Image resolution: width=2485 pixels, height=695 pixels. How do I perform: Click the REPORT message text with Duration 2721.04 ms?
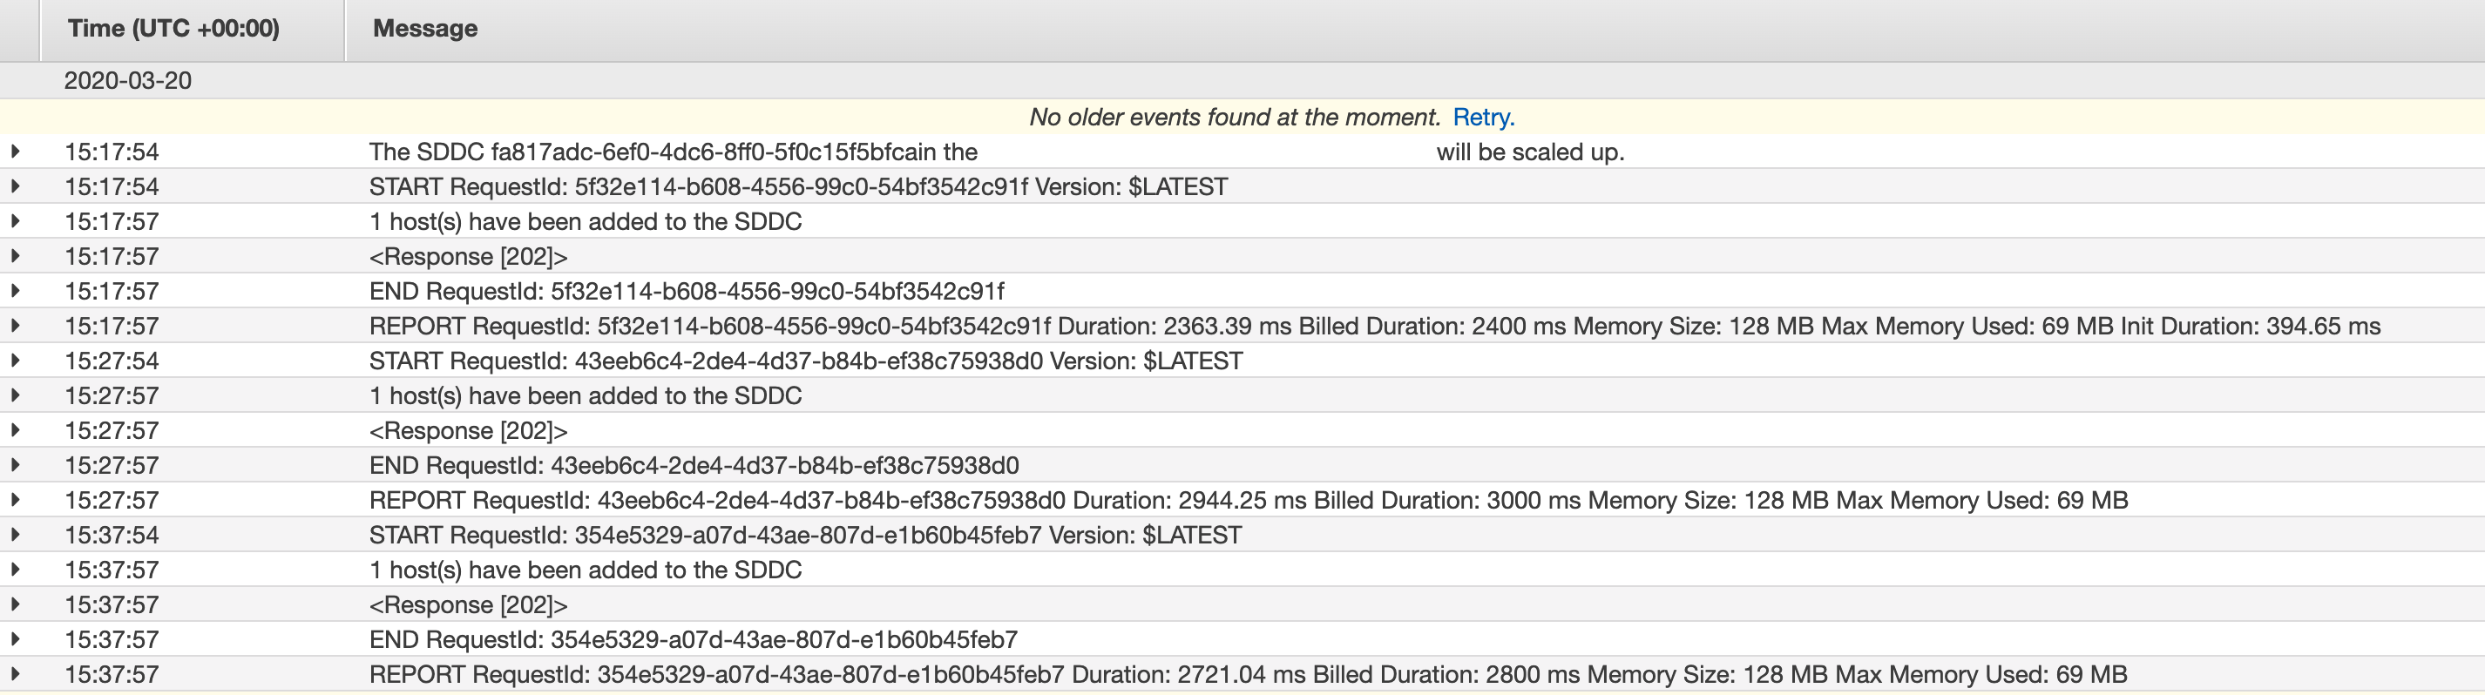pos(1248,675)
